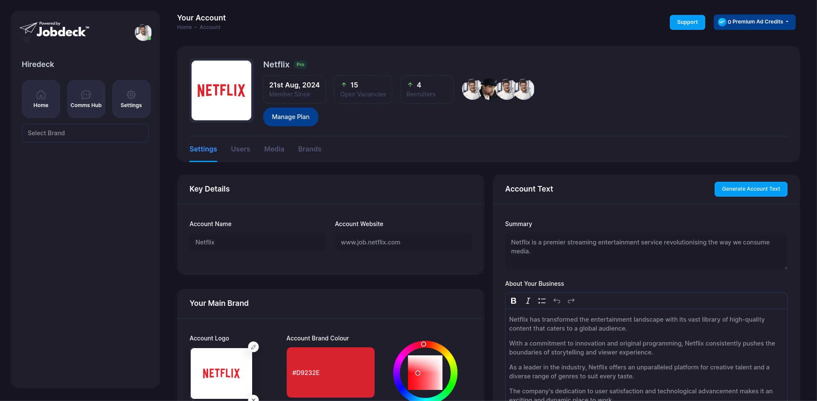Click the last recruiter avatar
The width and height of the screenshot is (817, 401).
tap(524, 89)
